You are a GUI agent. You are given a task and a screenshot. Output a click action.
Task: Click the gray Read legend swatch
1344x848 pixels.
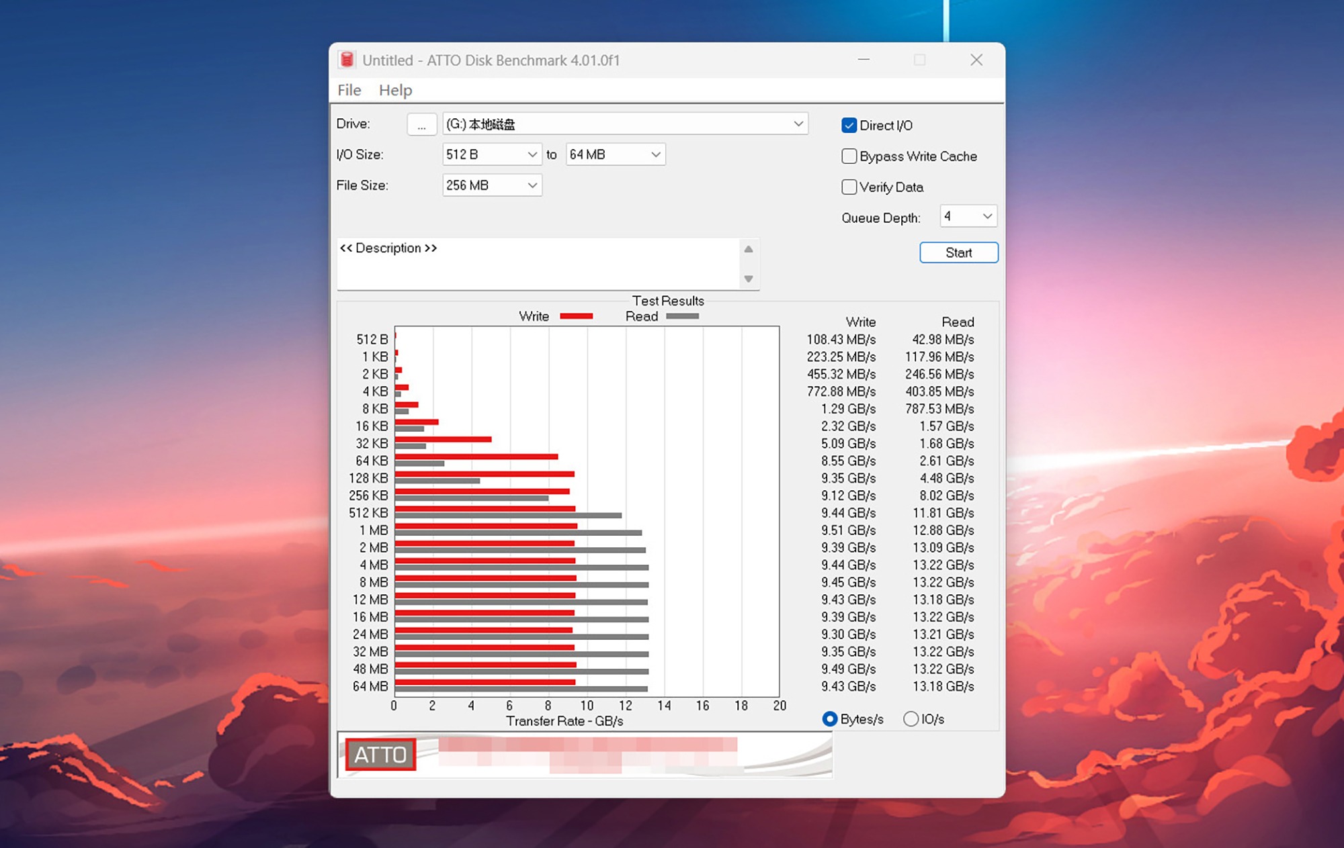tap(682, 316)
